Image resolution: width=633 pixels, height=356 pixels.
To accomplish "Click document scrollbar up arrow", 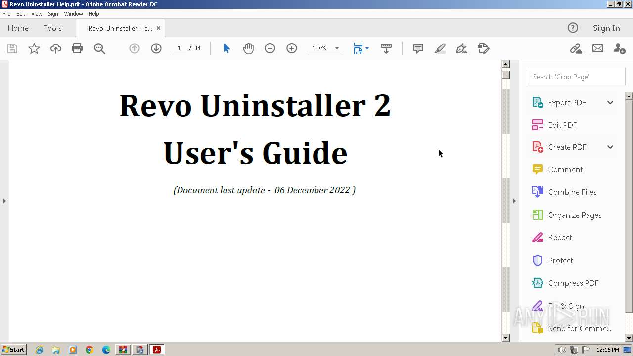I will point(505,64).
